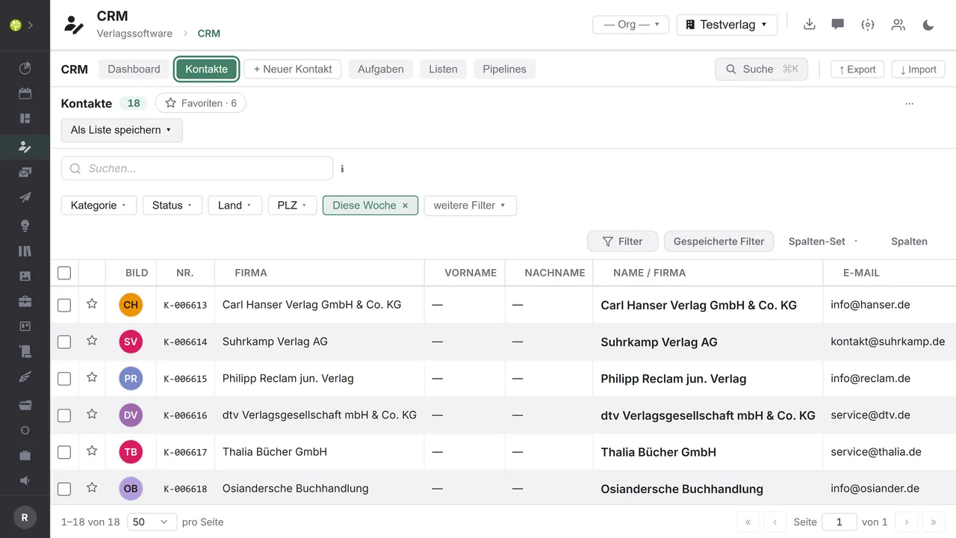Open the mail envelopes icon in sidebar

point(25,172)
